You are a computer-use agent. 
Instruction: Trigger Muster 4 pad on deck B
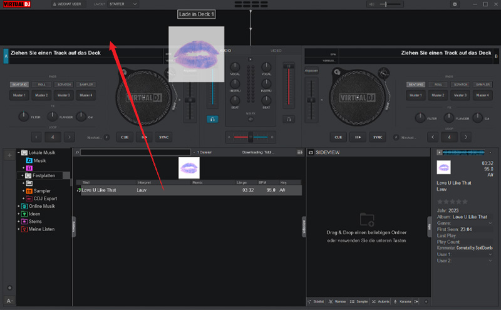click(482, 95)
